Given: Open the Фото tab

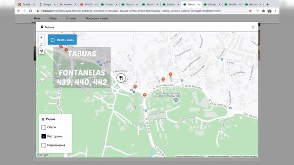Looking at the screenshot, I should tap(37, 18).
